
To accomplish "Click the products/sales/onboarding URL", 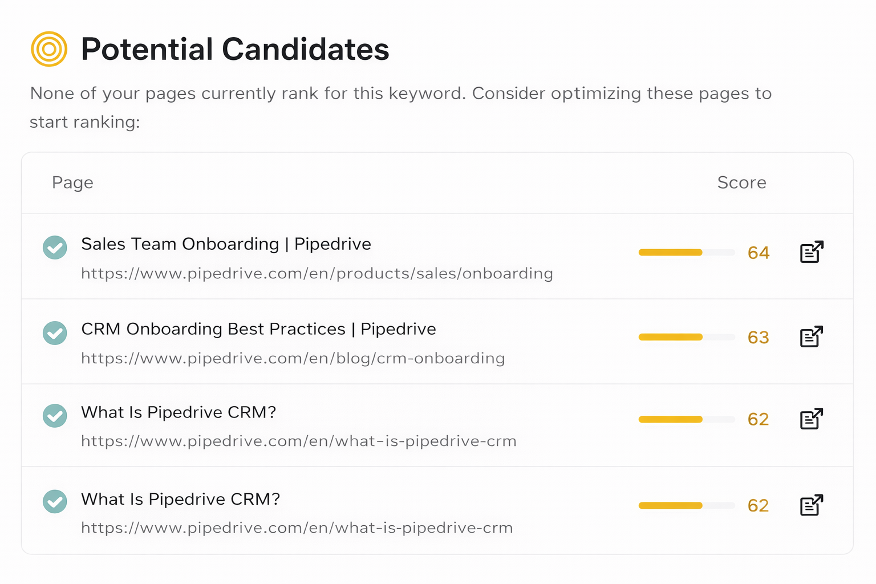I will [317, 274].
